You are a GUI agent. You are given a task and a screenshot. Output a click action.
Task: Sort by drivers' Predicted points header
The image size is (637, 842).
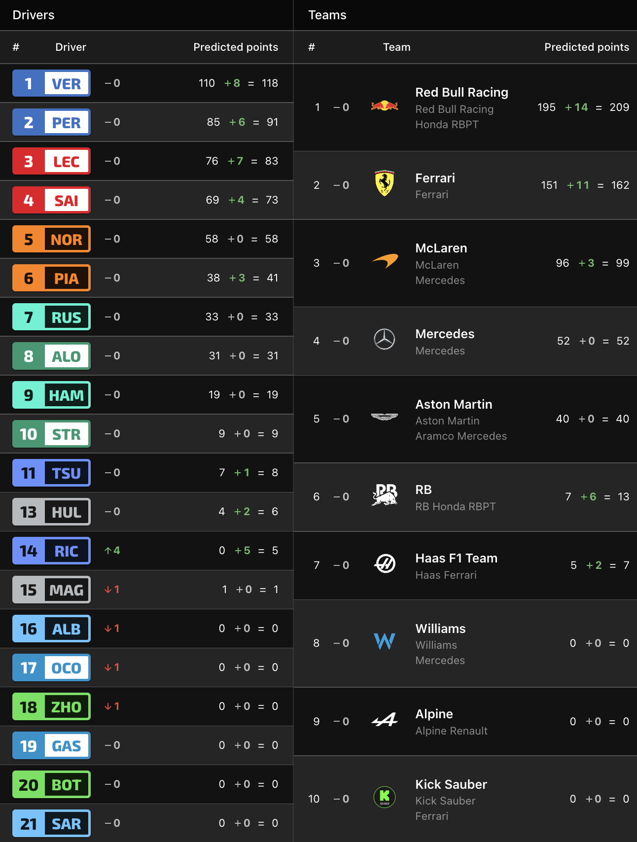[236, 47]
